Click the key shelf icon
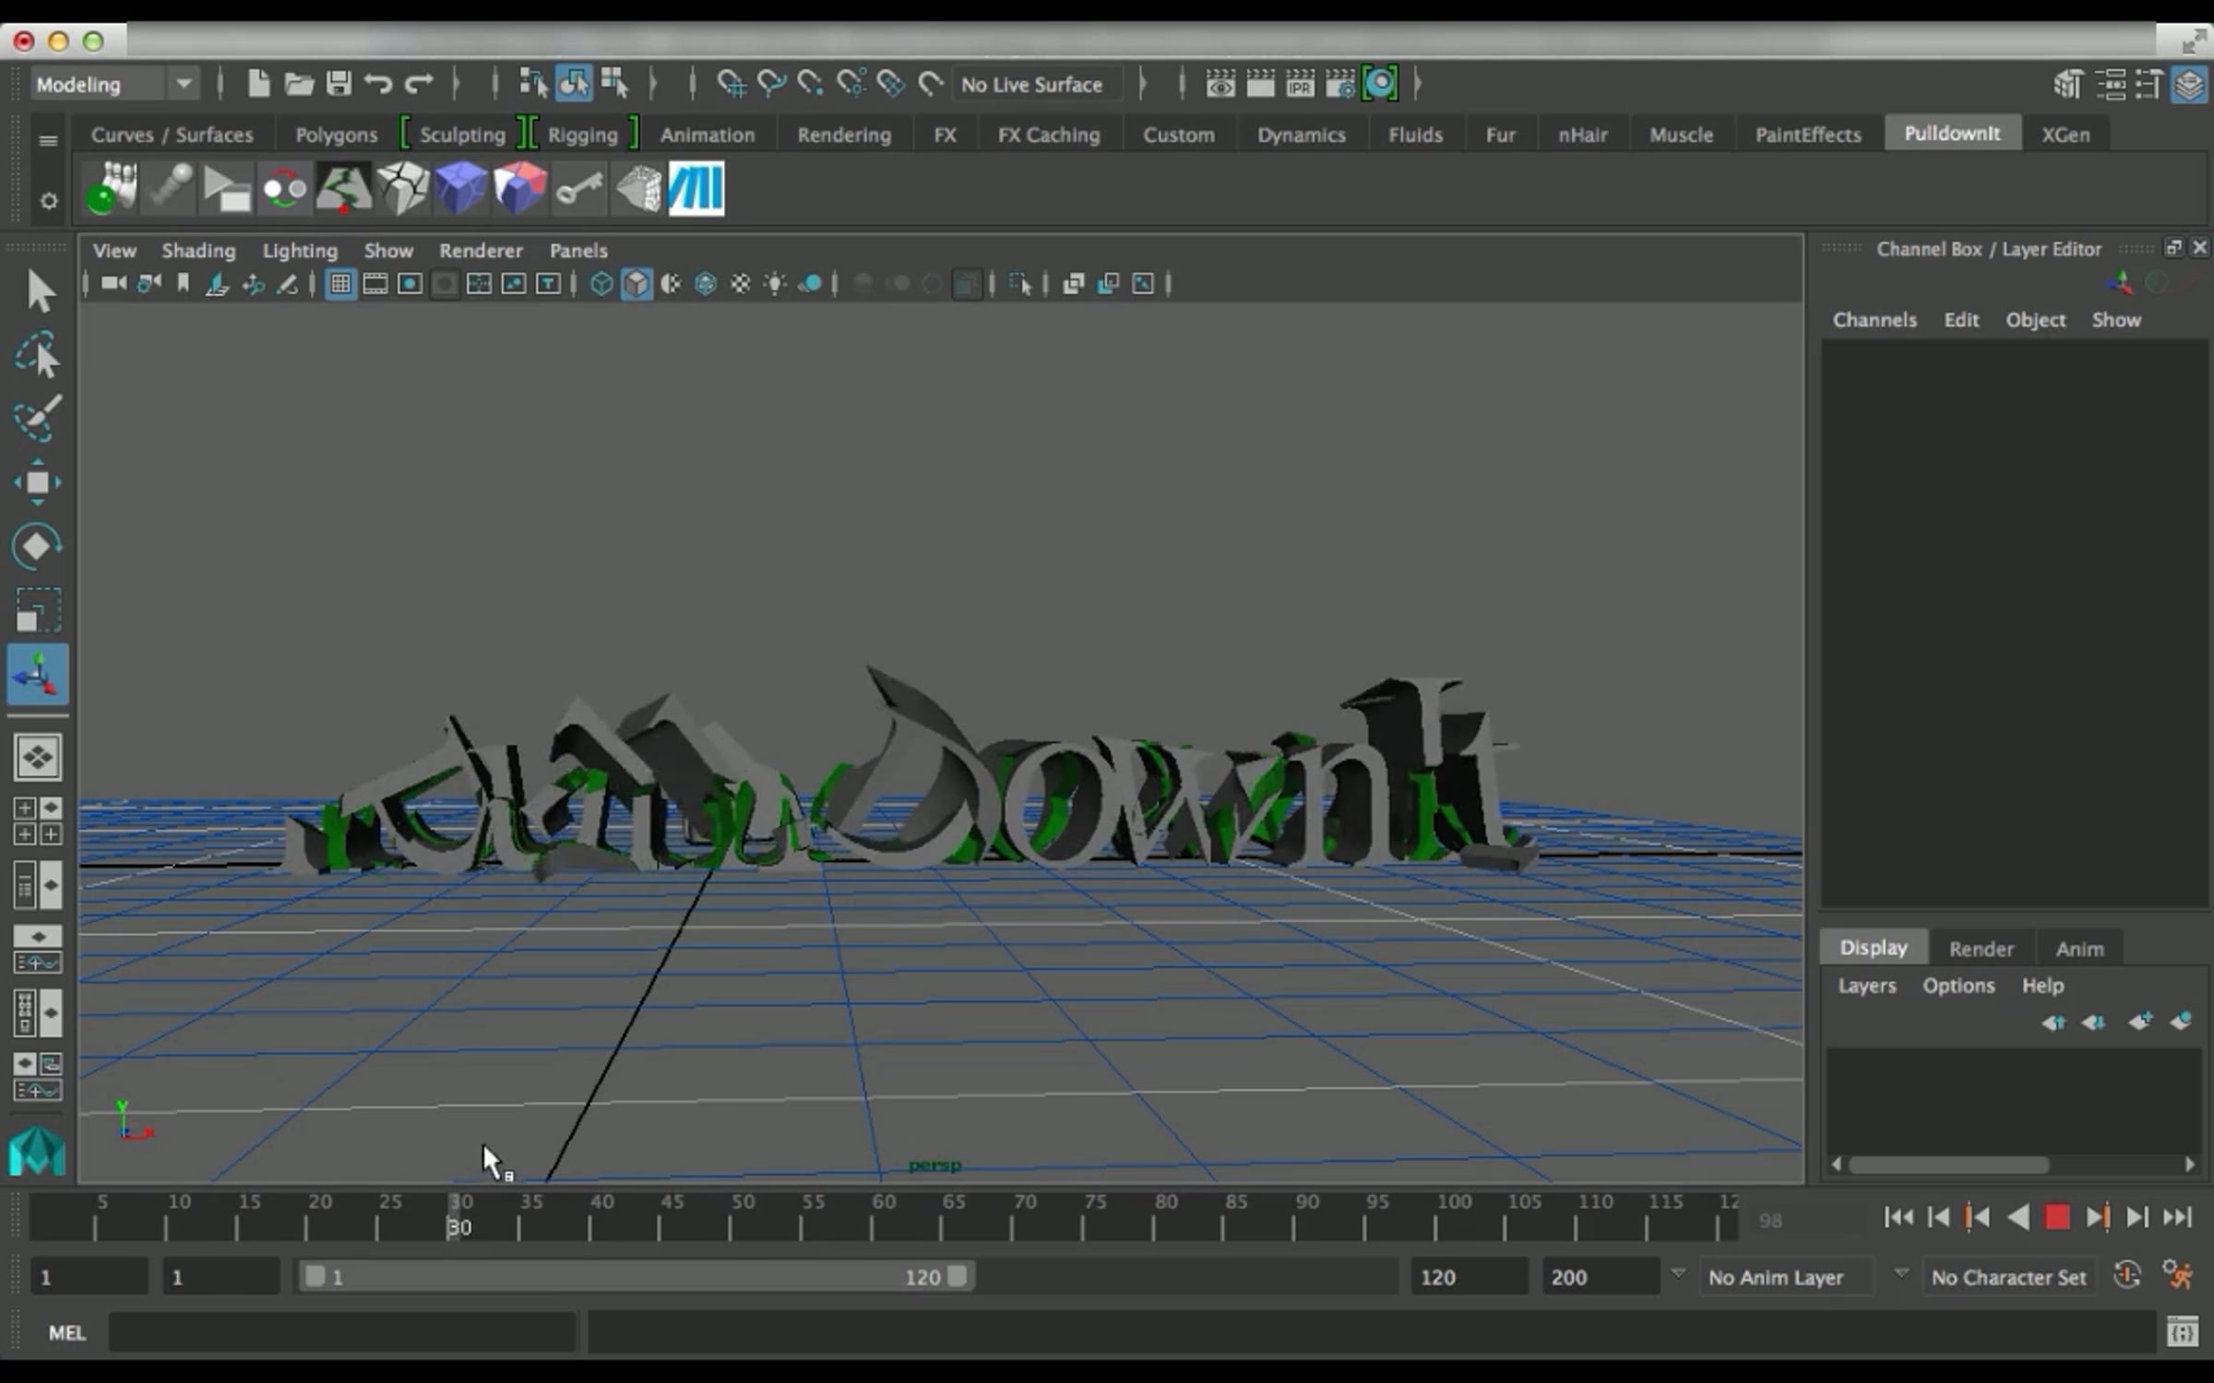 coord(578,188)
